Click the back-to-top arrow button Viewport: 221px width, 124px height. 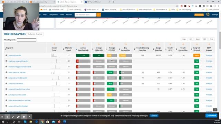(215, 110)
